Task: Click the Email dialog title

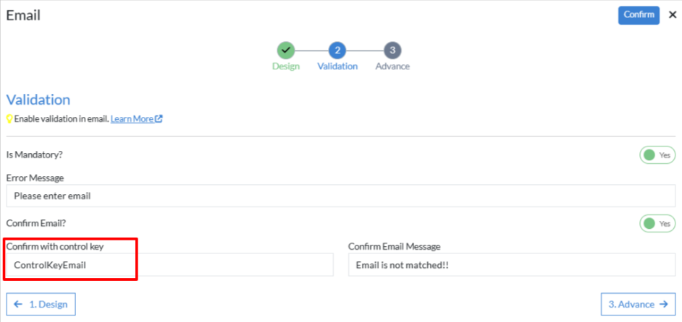Action: coord(23,15)
